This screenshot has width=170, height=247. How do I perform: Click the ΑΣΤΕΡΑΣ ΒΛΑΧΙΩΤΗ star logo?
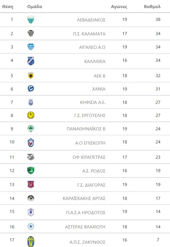click(31, 227)
